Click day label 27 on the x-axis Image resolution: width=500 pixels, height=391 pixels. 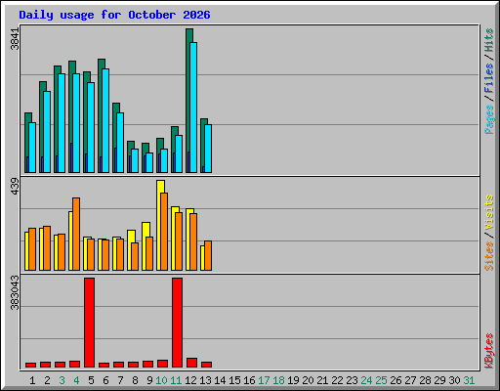(410, 380)
